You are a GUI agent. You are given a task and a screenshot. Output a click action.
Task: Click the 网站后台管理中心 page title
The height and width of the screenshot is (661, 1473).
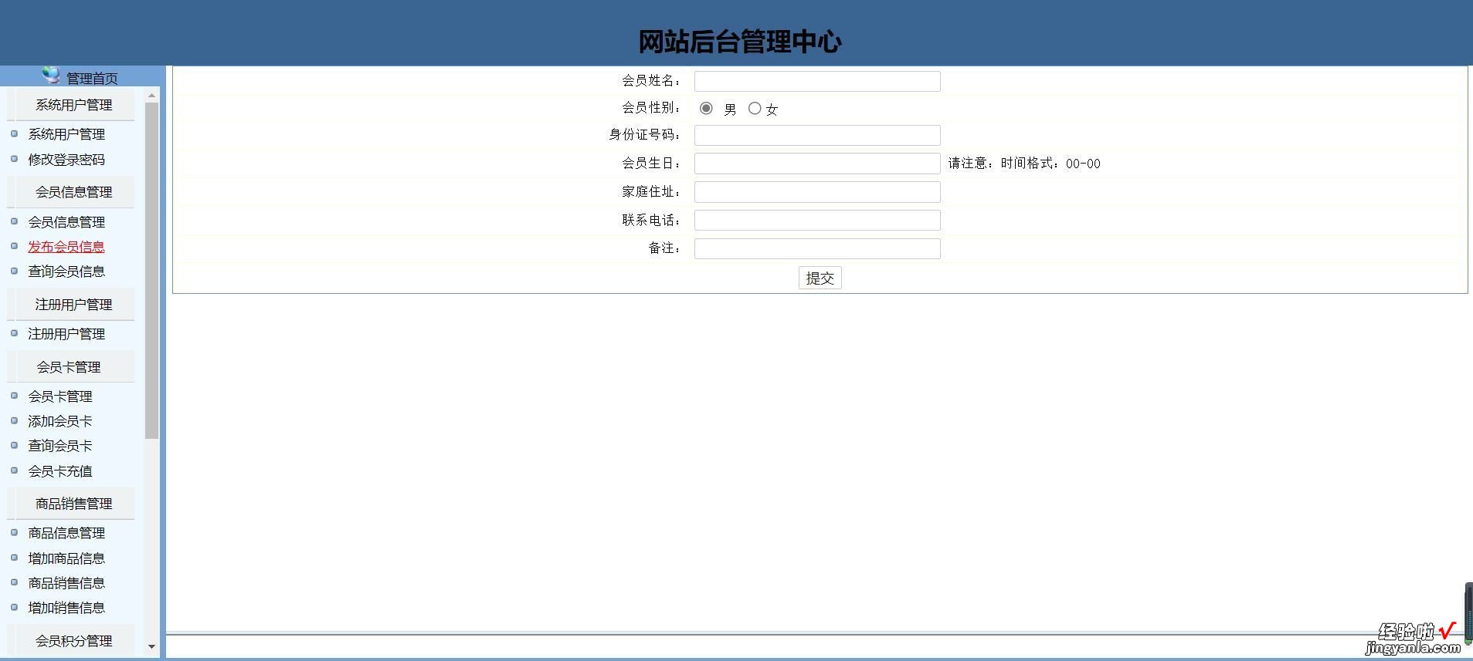(740, 42)
